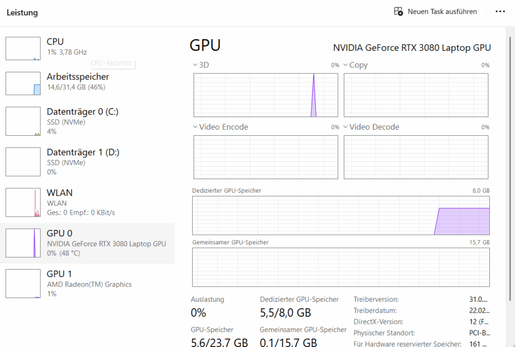Open the Copy engine dropdown
This screenshot has height=347, width=515.
tap(346, 65)
